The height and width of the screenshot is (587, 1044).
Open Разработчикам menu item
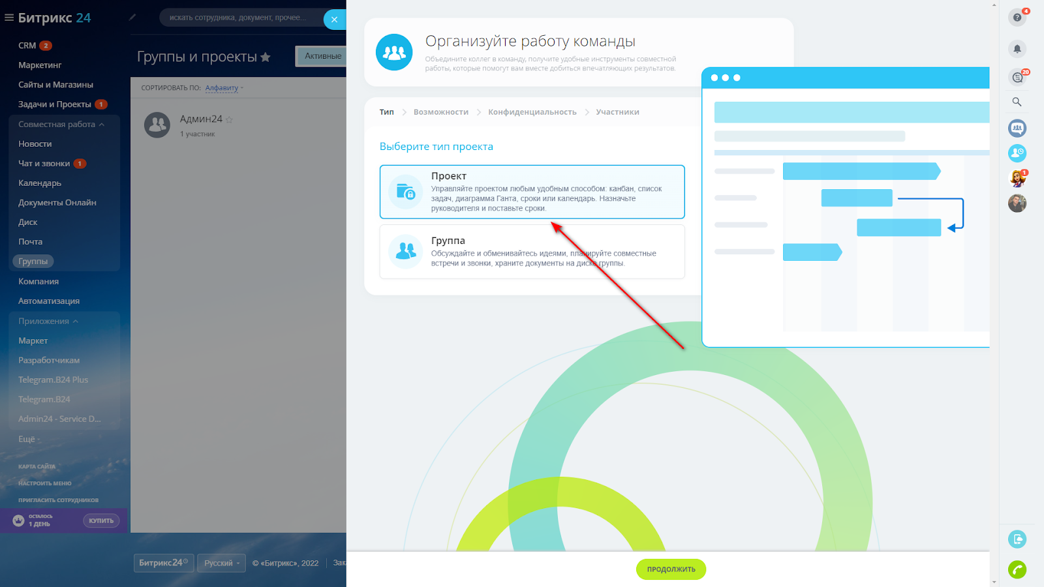point(49,361)
